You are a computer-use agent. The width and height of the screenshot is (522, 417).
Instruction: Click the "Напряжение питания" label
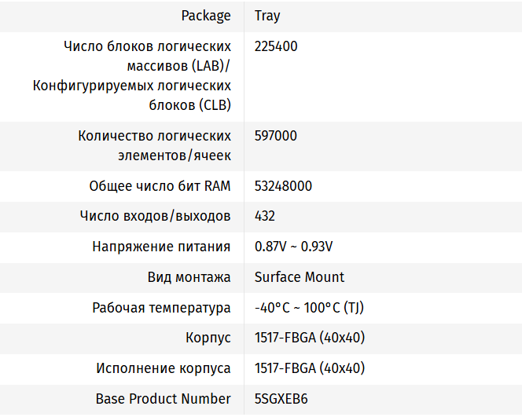[x=162, y=247]
